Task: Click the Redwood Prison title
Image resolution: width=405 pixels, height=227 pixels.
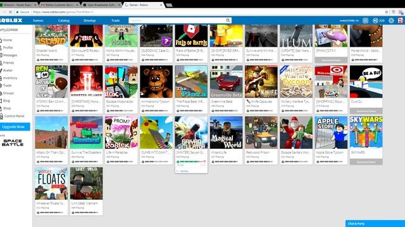Action: [x=258, y=153]
